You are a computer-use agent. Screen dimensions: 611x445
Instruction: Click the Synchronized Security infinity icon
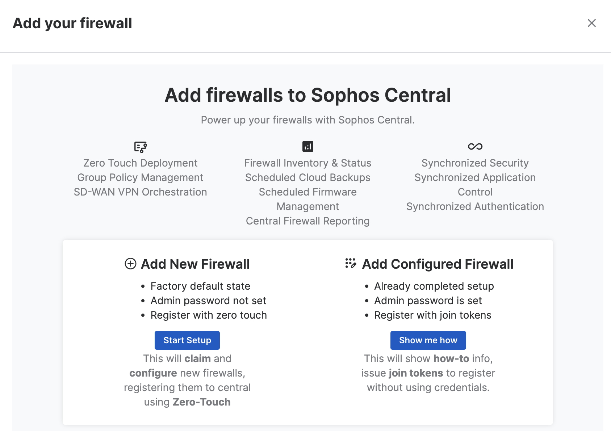click(x=475, y=146)
